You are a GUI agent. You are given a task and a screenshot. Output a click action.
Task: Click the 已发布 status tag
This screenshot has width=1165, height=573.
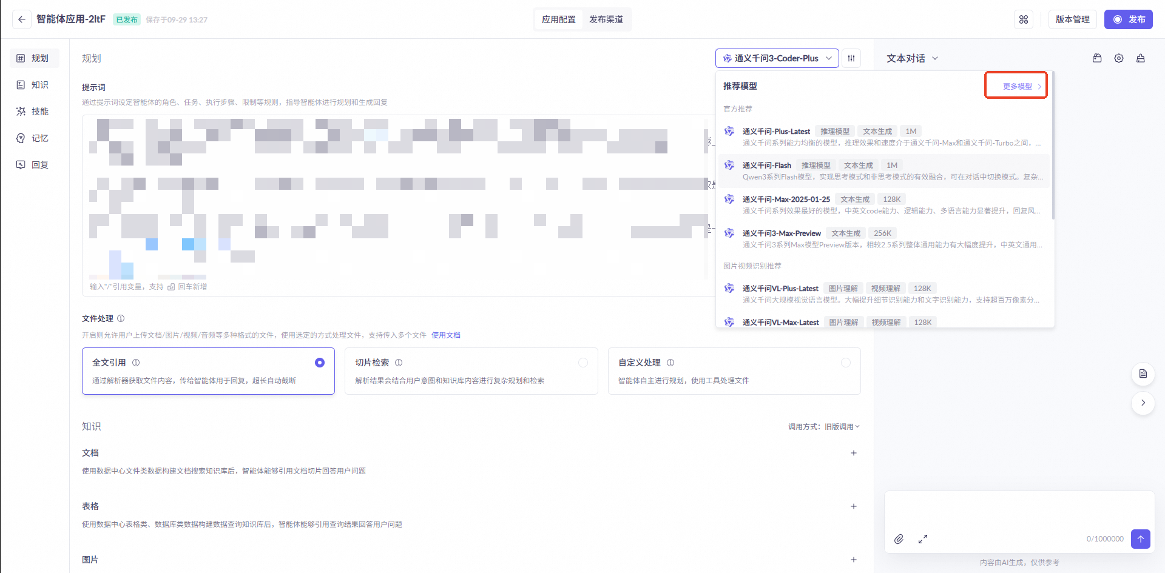[x=127, y=19]
